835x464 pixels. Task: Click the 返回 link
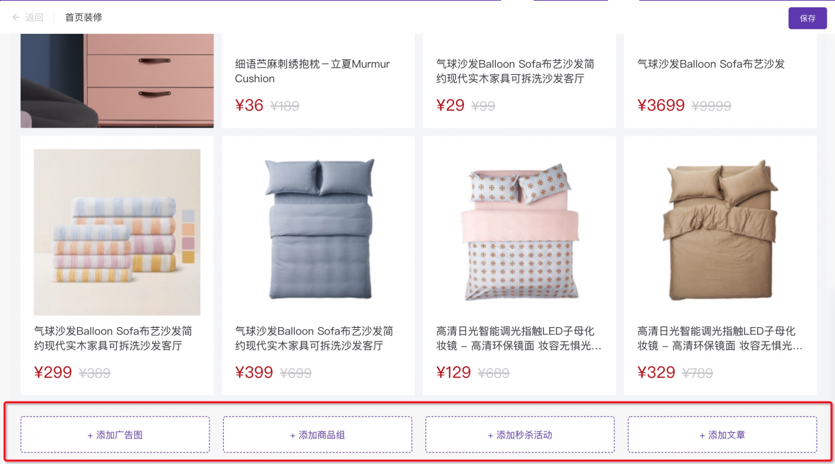pos(35,18)
